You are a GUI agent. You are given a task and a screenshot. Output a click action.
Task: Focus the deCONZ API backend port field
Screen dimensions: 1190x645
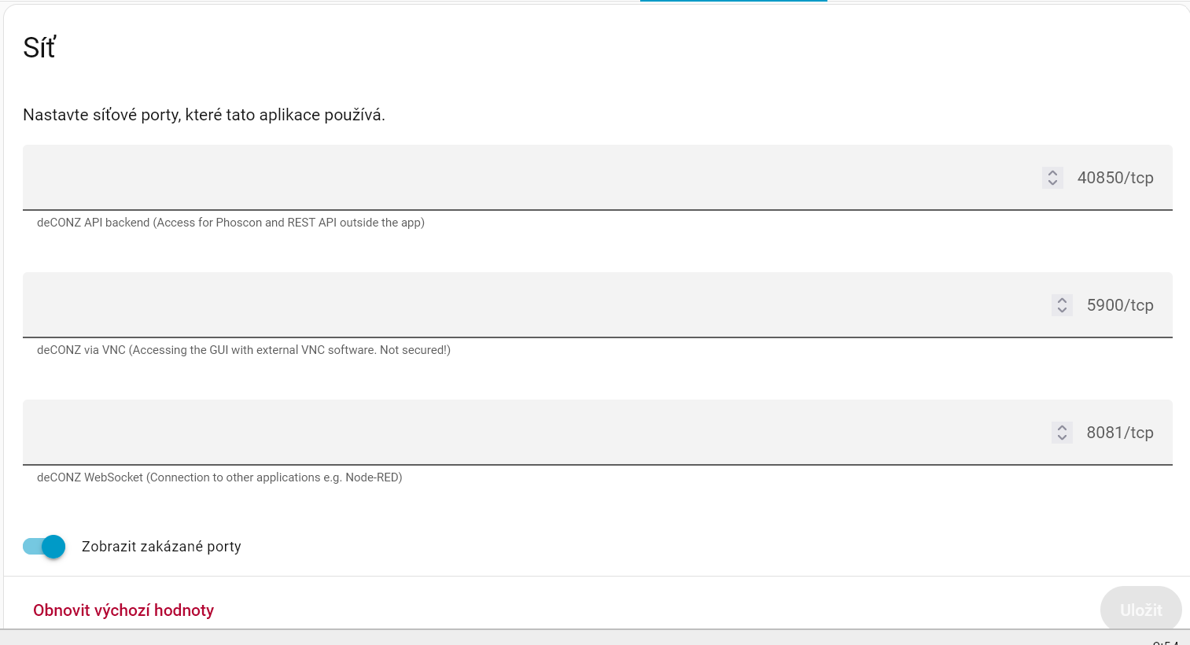coord(598,178)
